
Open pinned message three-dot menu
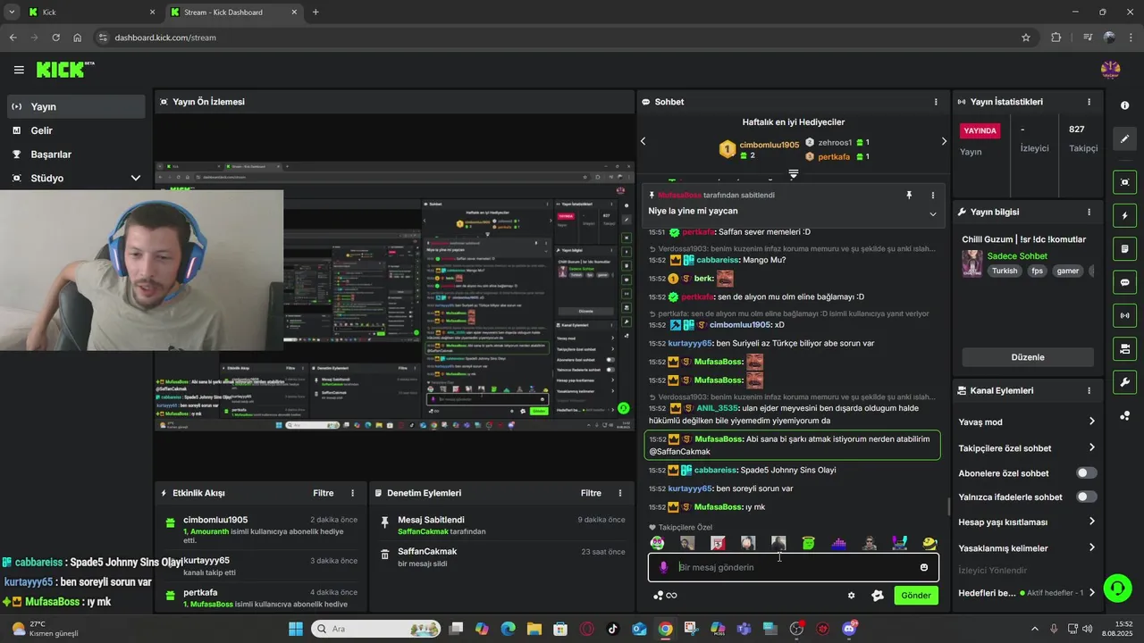(932, 195)
